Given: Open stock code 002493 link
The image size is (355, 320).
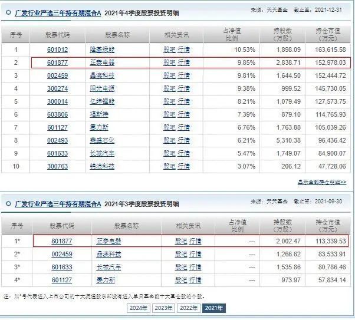Looking at the screenshot, I should pyautogui.click(x=58, y=140).
